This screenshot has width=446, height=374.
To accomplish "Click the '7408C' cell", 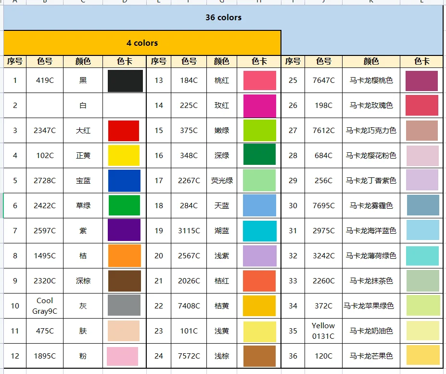I will coord(189,306).
